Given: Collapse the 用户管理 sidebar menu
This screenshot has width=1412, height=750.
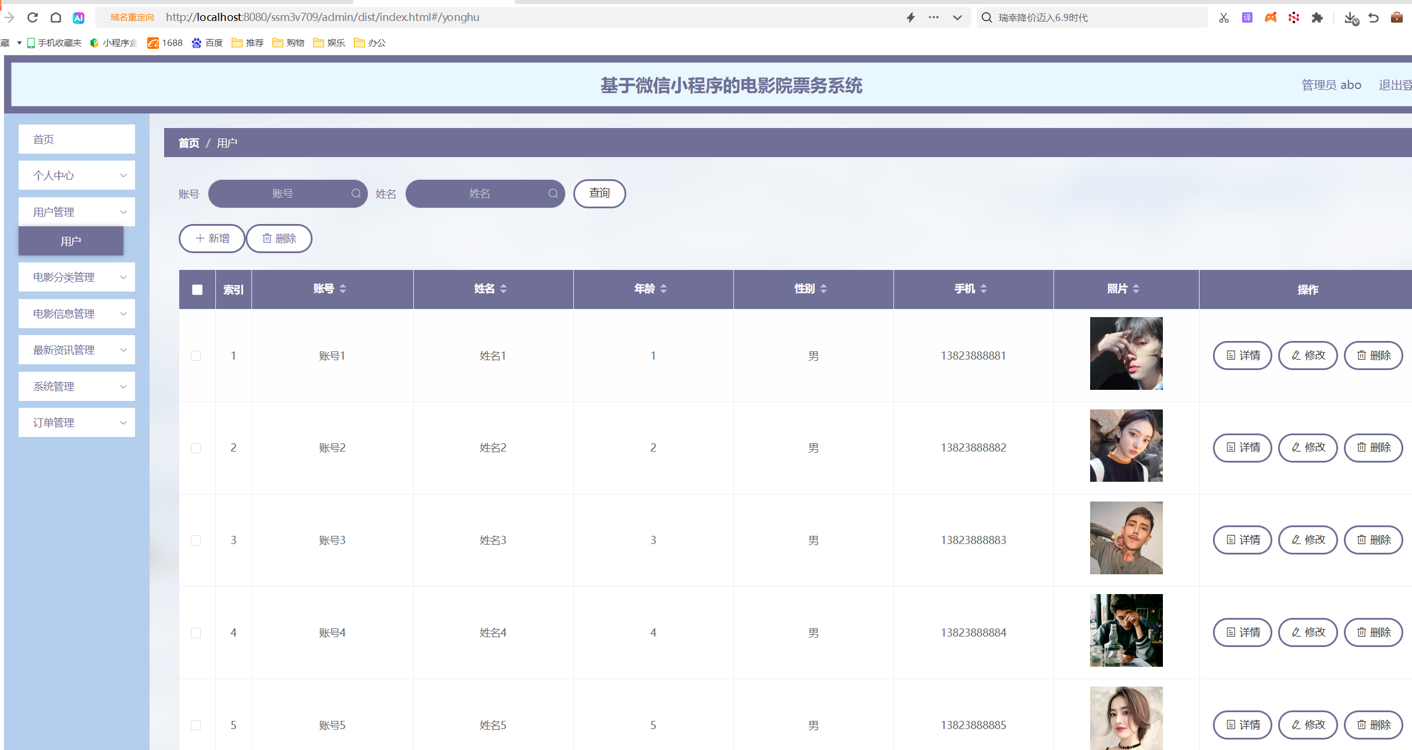Looking at the screenshot, I should [x=77, y=212].
